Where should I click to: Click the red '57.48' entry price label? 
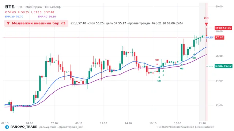click(219, 37)
